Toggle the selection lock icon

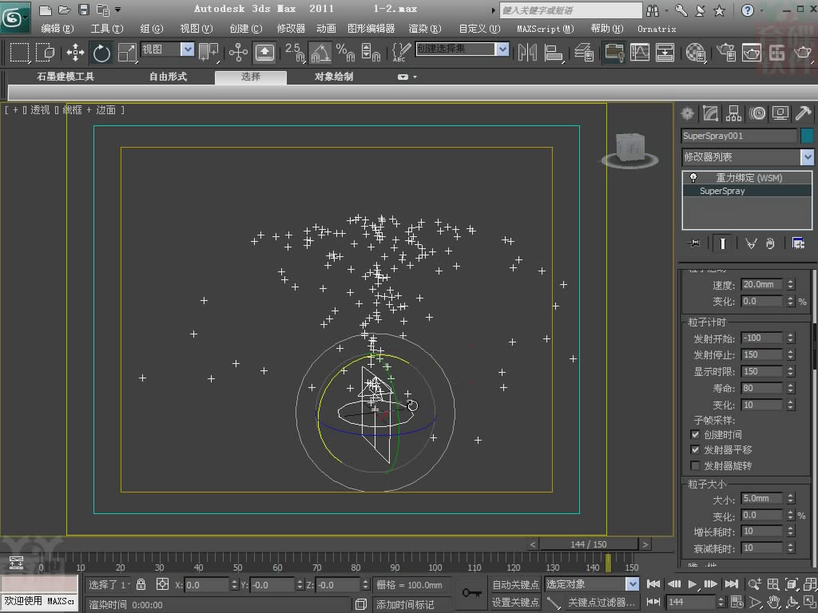[x=141, y=583]
